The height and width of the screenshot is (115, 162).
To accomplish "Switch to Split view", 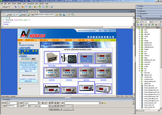I will (15, 15).
